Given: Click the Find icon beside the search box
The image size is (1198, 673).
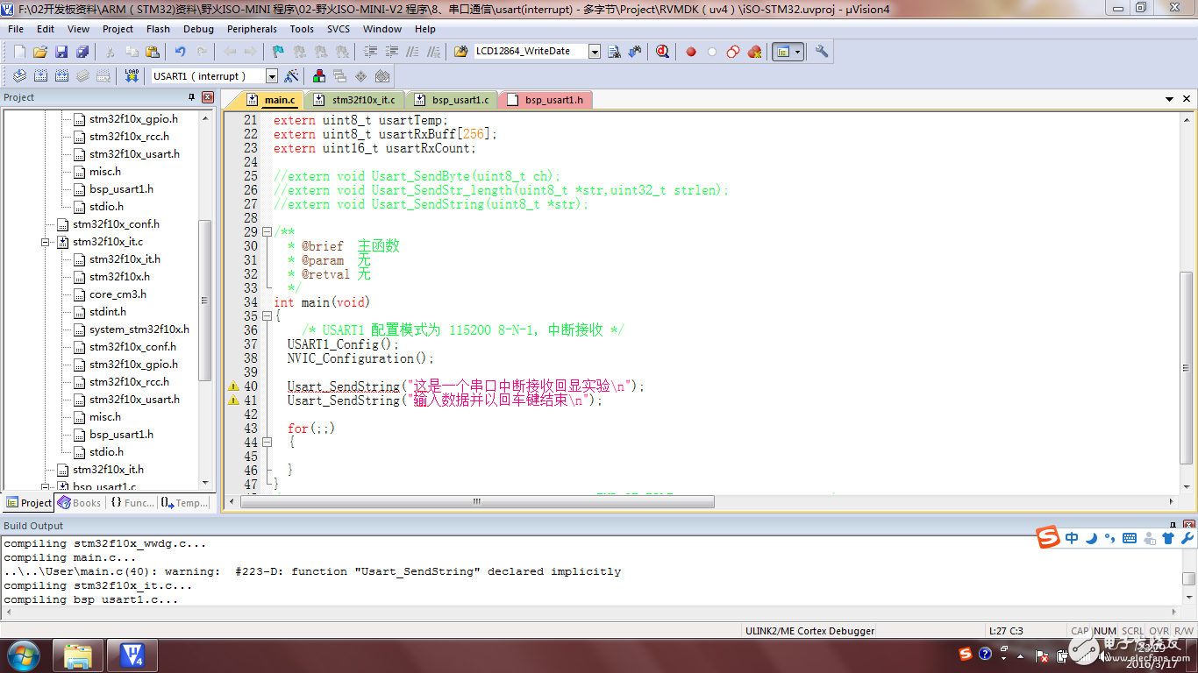Looking at the screenshot, I should (x=614, y=52).
